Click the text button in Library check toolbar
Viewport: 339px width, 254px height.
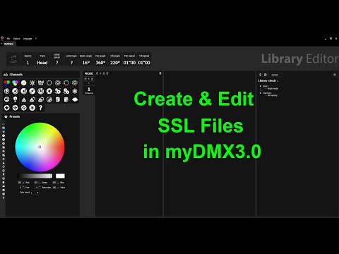[275, 75]
